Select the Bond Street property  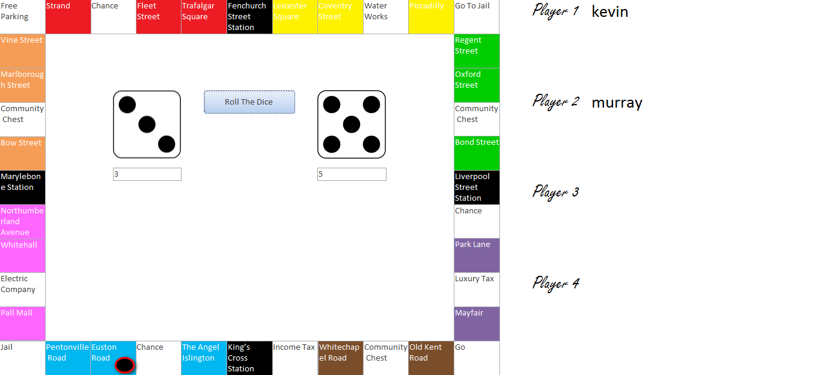point(477,153)
